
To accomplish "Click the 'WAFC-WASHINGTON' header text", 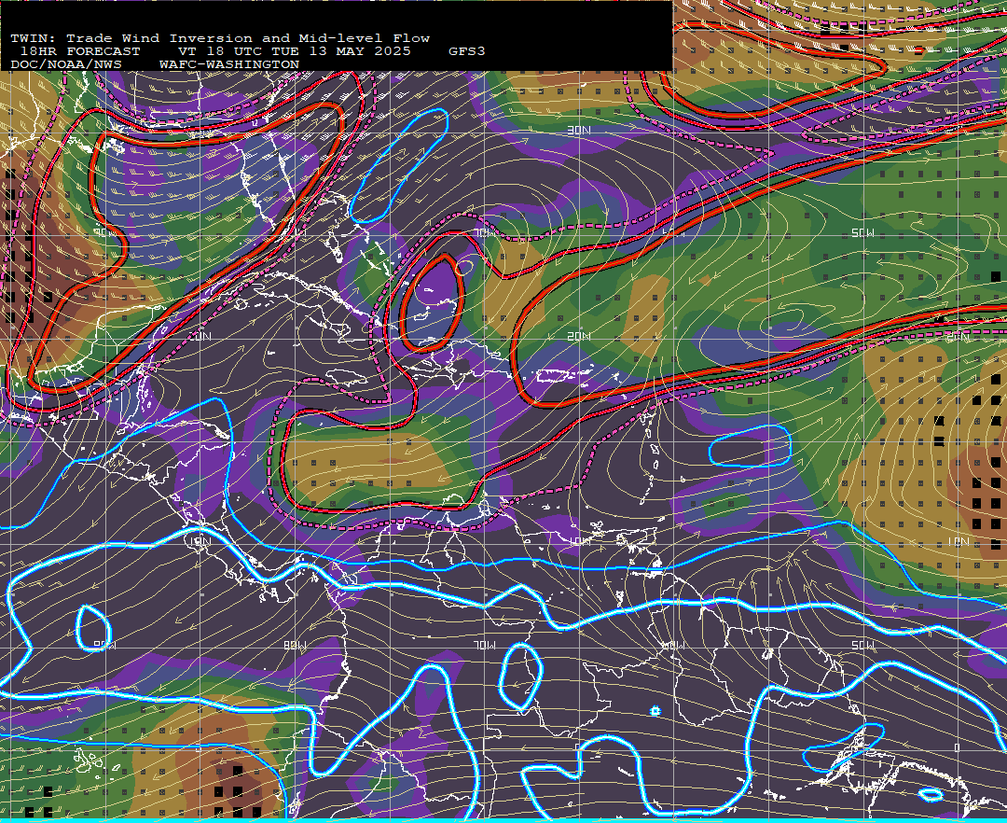I will (229, 65).
